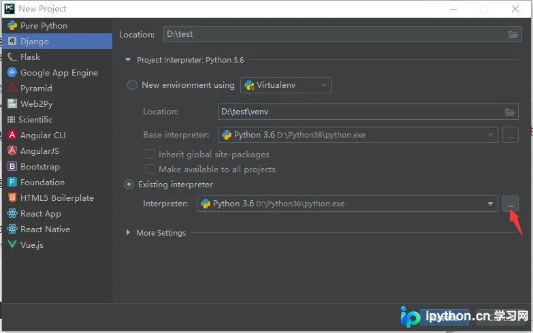Screen dimensions: 533x333
Task: Browse folder for venv location D:\test\venv
Action: click(510, 112)
